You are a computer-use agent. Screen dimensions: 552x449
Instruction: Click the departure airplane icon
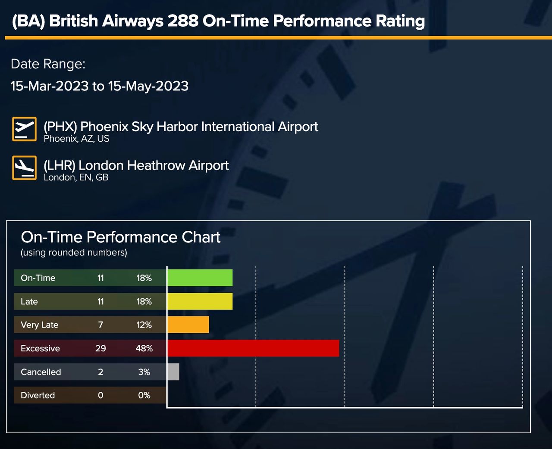point(24,129)
